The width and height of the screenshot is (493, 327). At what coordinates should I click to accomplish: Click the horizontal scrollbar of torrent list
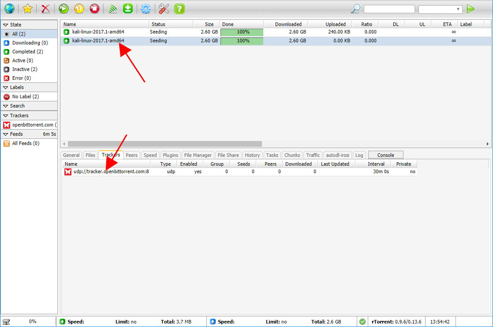point(165,144)
